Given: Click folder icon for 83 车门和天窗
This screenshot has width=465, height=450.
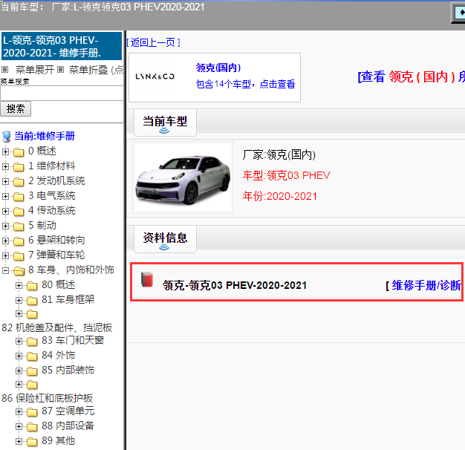Looking at the screenshot, I should tap(32, 342).
